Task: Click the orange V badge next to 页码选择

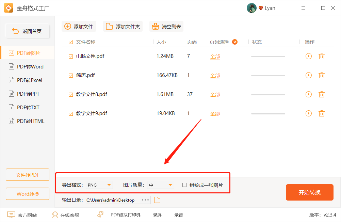Action: point(235,42)
